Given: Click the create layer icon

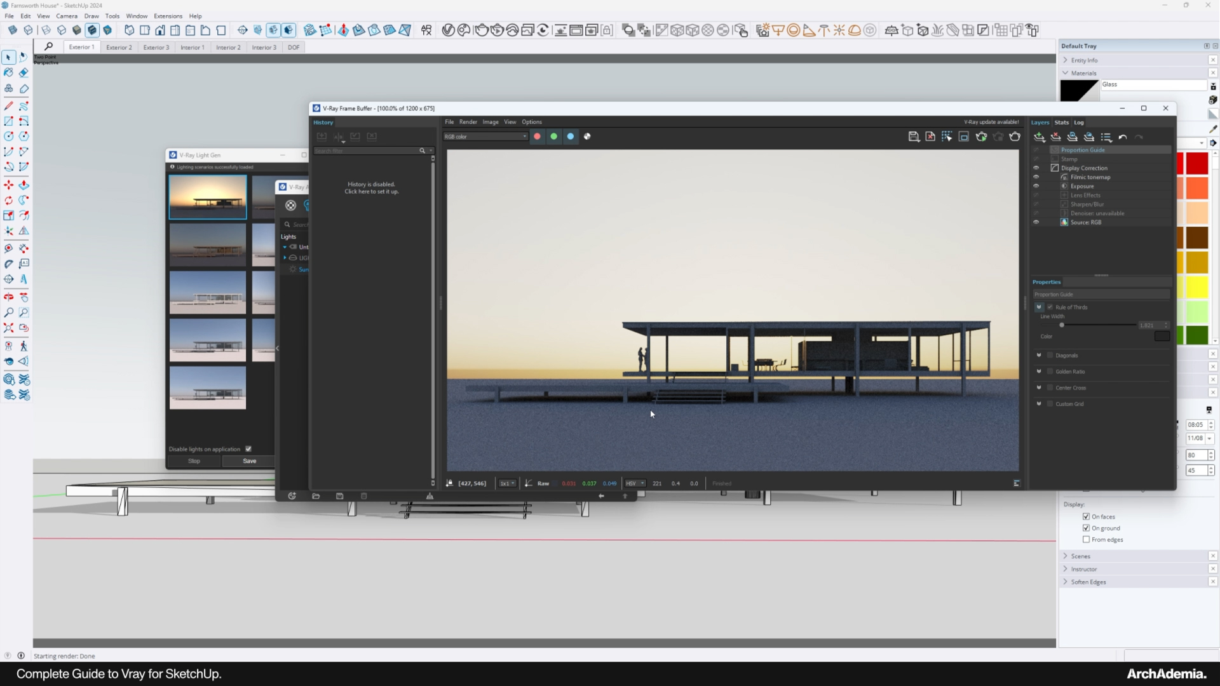Looking at the screenshot, I should tap(1039, 137).
